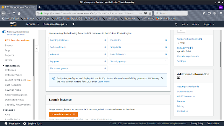
Task: Click Tell us what you think link
Action: point(16,35)
